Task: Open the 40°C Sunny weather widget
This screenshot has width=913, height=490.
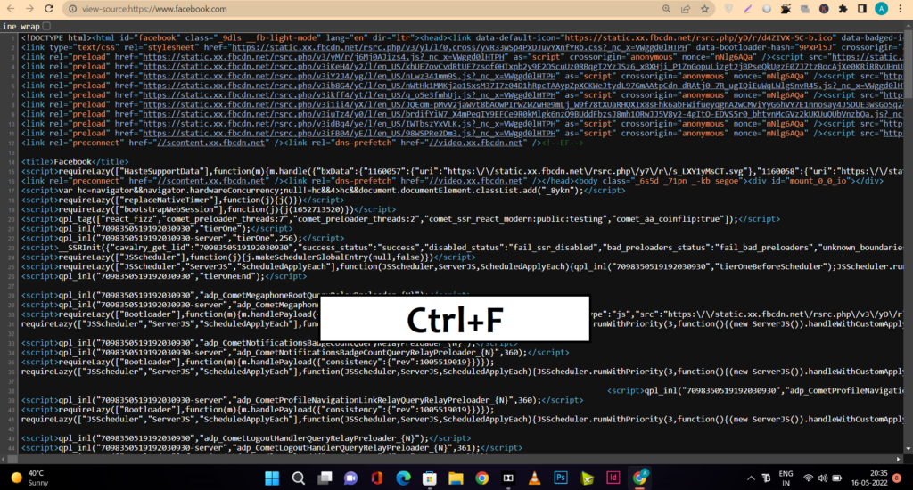Action: (30, 478)
